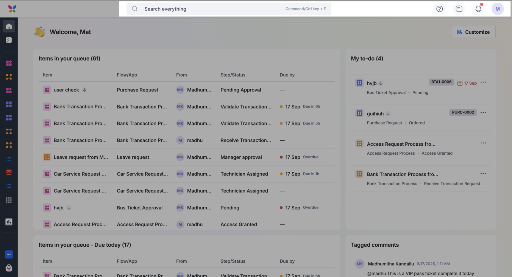
Task: Open the user check queue item
Action: pyautogui.click(x=66, y=90)
